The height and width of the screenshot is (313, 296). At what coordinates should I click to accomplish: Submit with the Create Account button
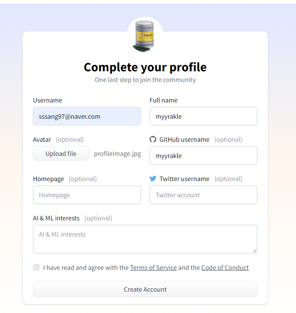145,289
